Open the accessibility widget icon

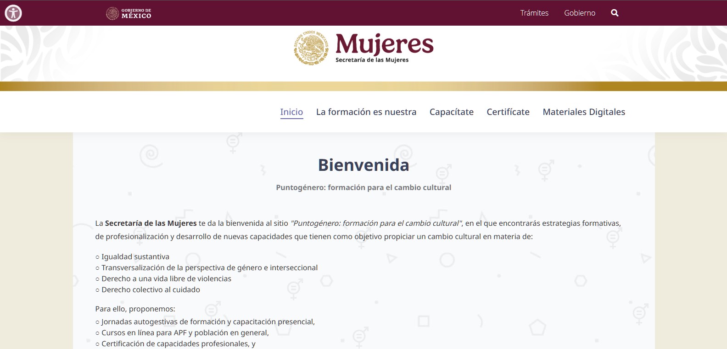pyautogui.click(x=13, y=13)
